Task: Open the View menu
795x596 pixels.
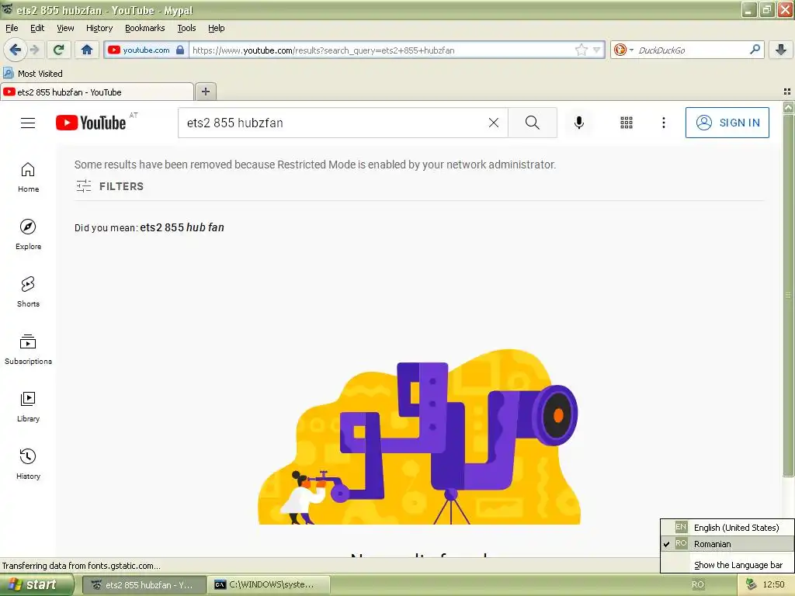Action: click(65, 28)
